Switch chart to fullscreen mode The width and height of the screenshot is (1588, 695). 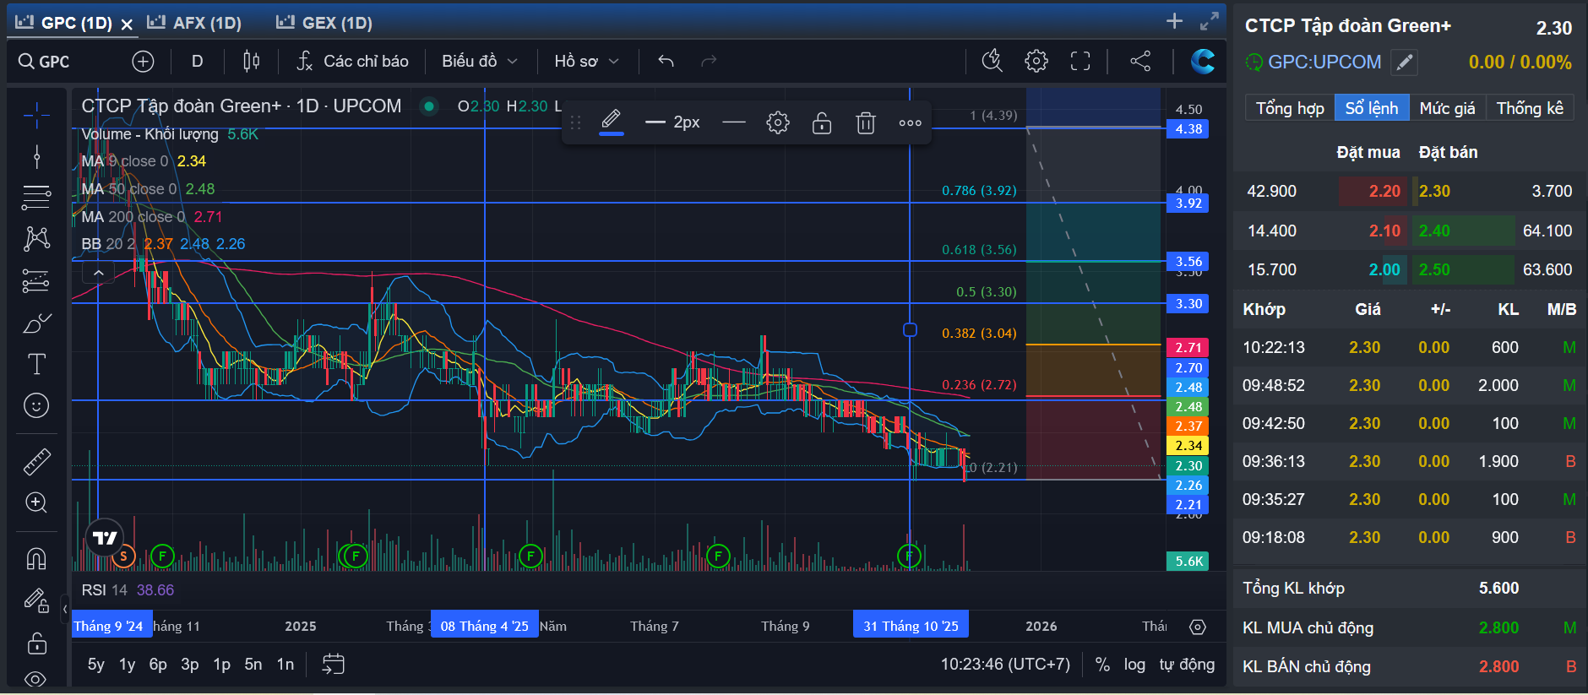1080,61
